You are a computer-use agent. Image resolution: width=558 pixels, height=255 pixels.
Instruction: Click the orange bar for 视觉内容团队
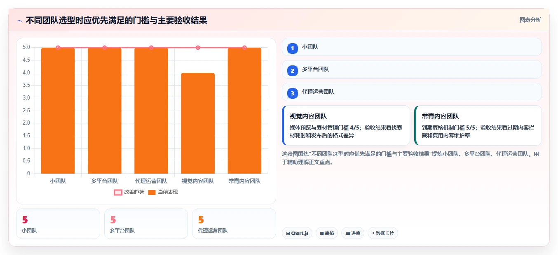click(198, 123)
